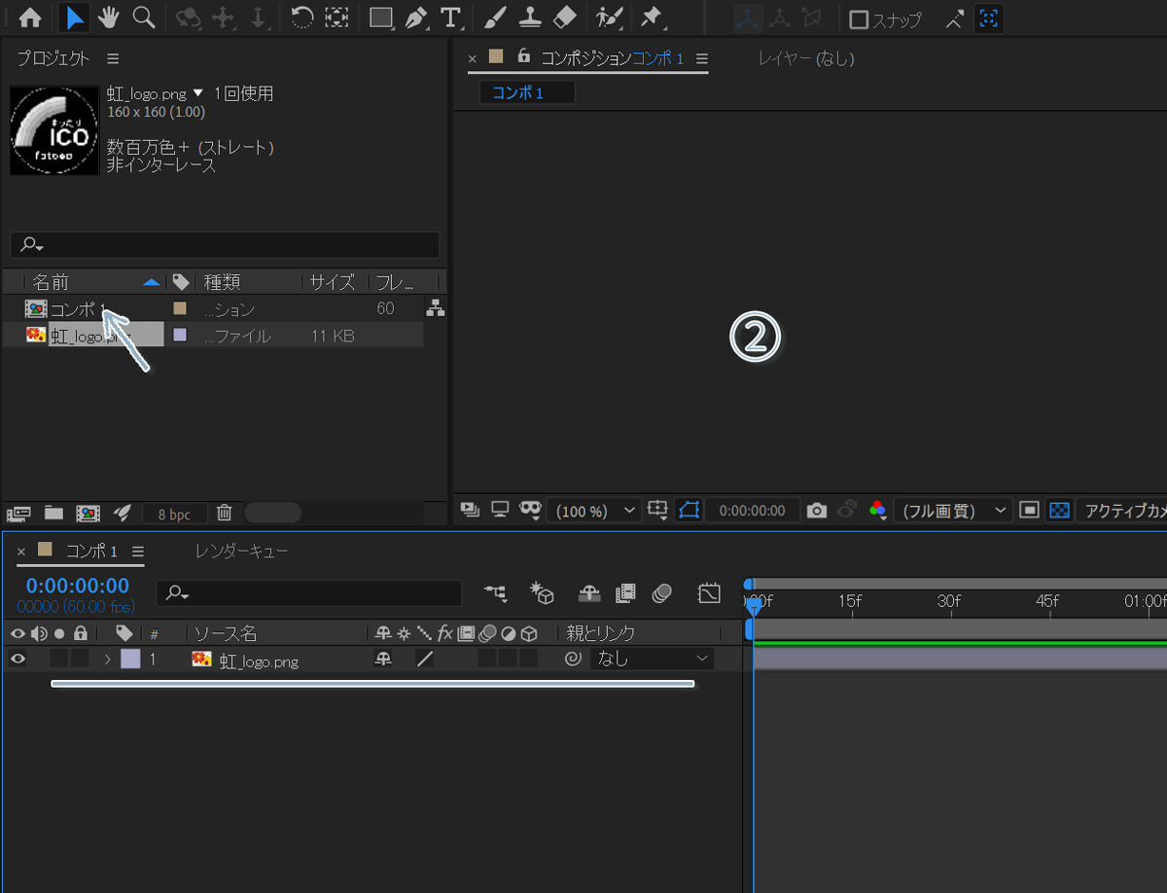Select the Rectangle shape tool

tap(381, 18)
